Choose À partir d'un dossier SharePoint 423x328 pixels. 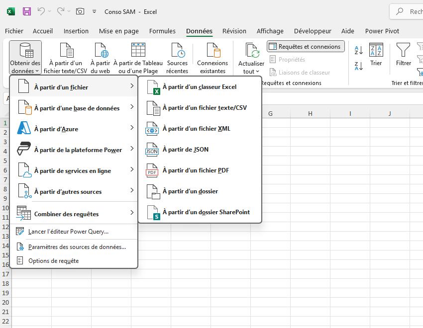click(x=200, y=212)
